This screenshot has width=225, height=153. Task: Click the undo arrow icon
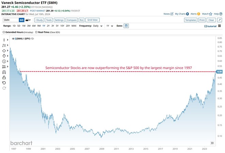tap(4, 83)
